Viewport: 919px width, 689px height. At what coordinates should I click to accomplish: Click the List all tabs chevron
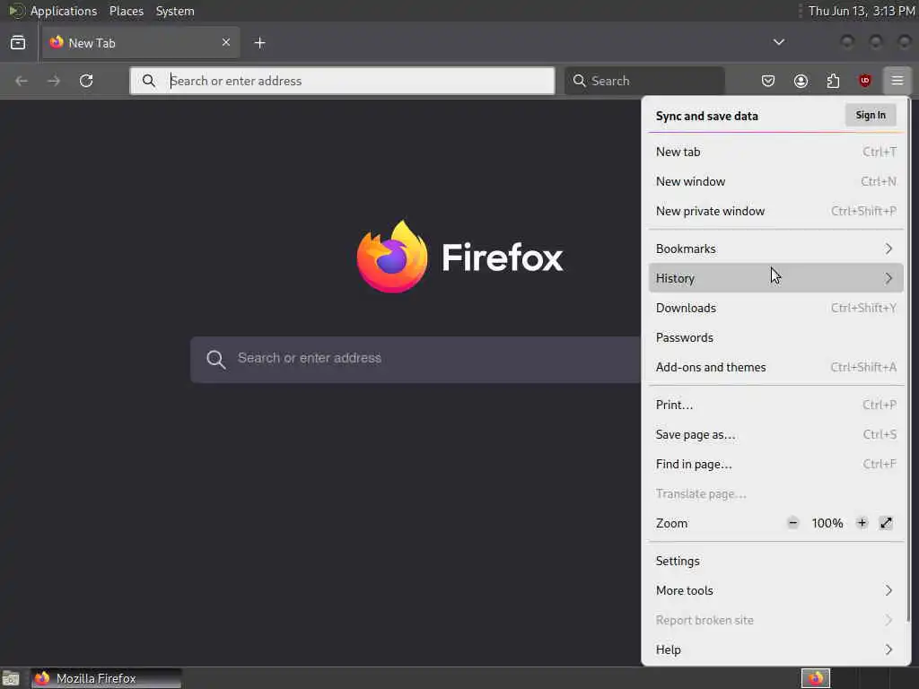(x=778, y=42)
